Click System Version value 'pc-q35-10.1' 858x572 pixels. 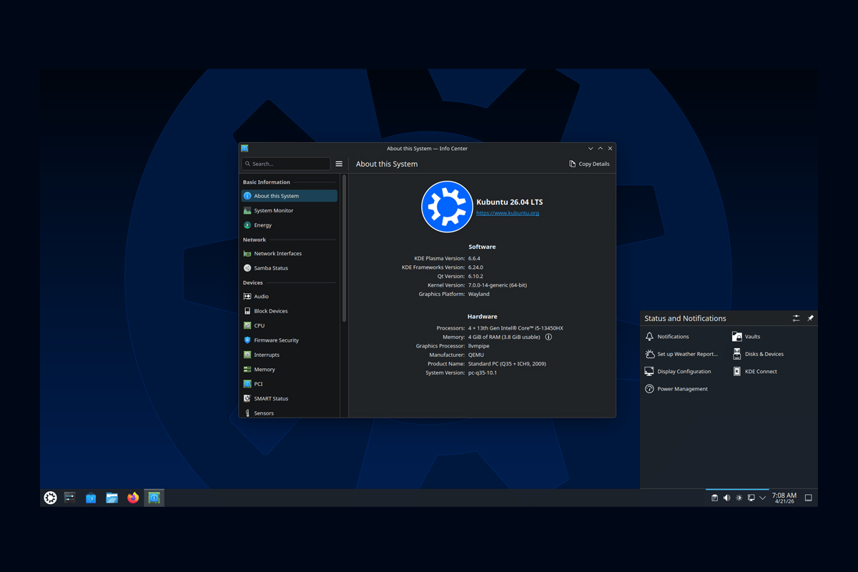click(483, 373)
